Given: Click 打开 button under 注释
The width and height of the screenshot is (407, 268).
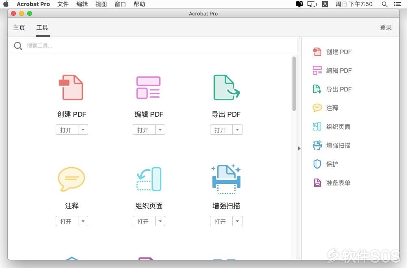Looking at the screenshot, I should pos(67,221).
